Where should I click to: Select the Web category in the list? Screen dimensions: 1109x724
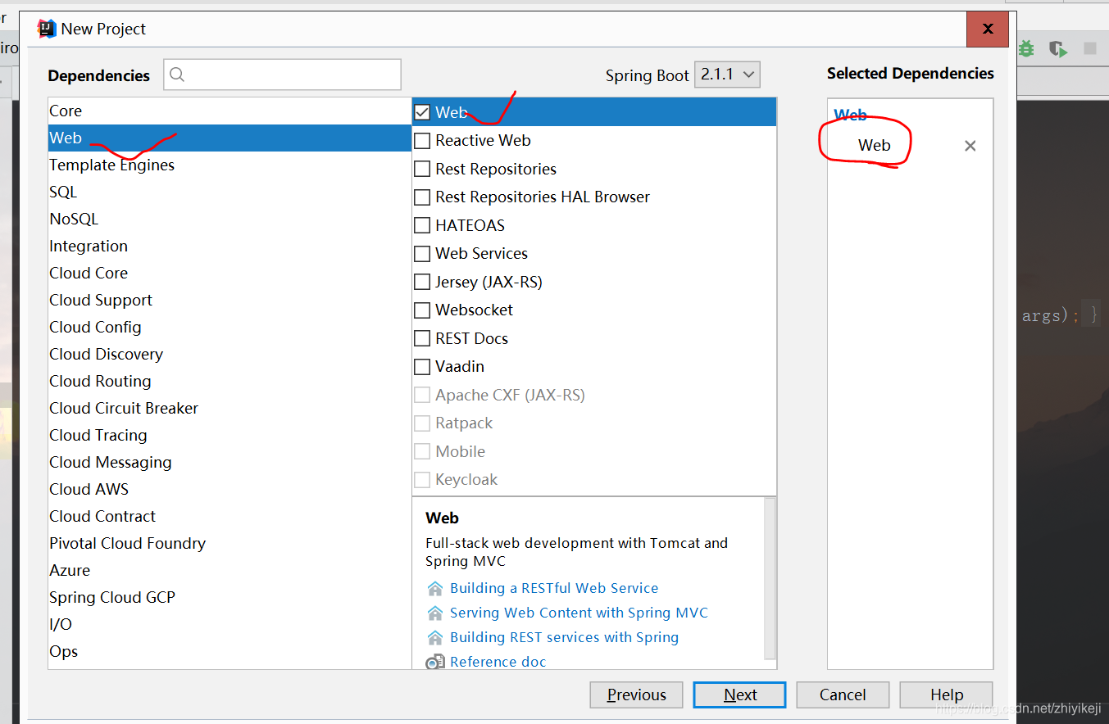tap(230, 138)
